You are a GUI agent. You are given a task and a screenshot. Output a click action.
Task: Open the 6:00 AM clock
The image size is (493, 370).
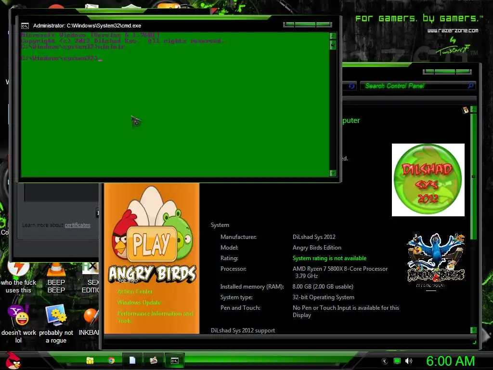450,361
